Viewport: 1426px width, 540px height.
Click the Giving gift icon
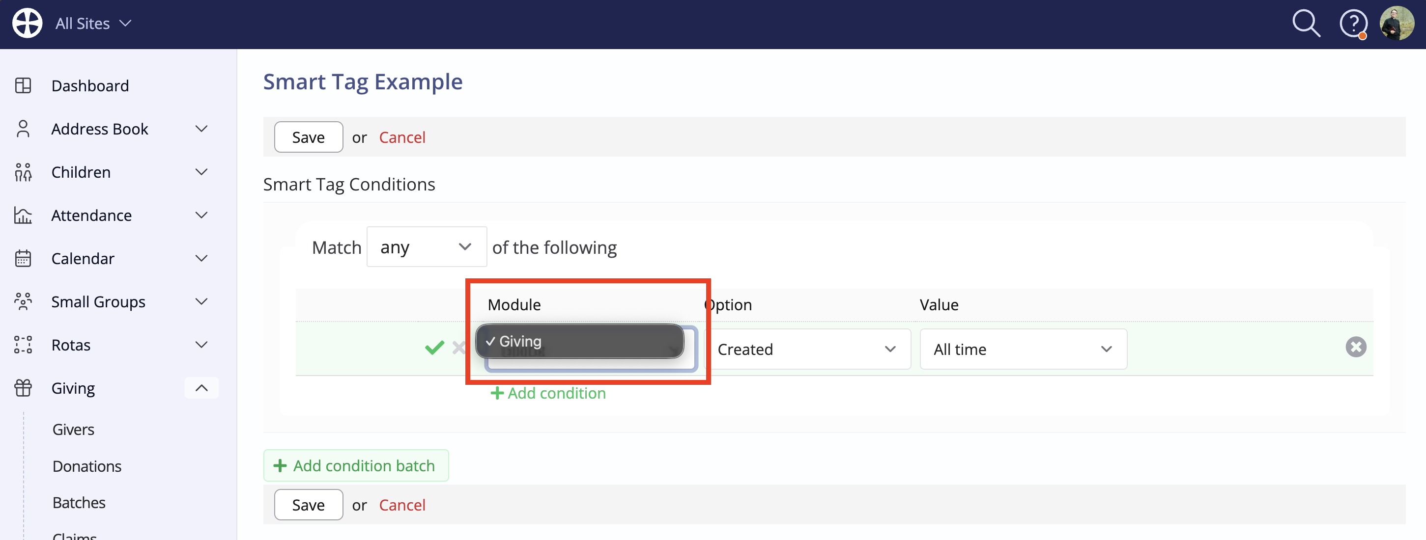[x=23, y=388]
